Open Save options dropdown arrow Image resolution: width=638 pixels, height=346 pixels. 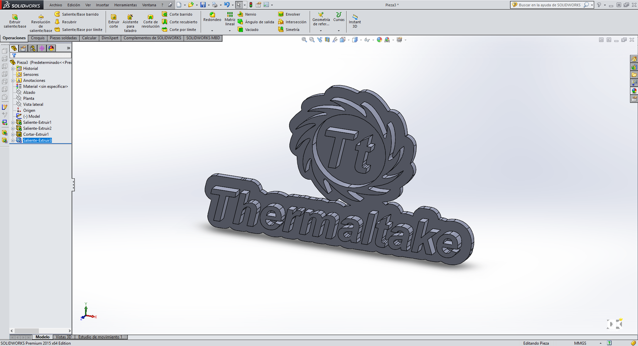click(209, 5)
